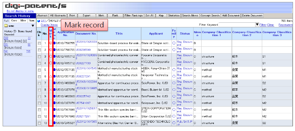The image size is (295, 131).
Task: Open the Filter Keyword dropdown arrow
Action: 257,25
